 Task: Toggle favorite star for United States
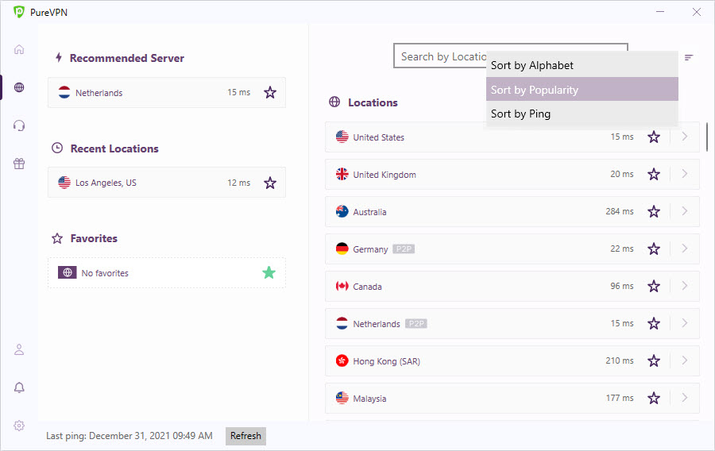pyautogui.click(x=654, y=137)
